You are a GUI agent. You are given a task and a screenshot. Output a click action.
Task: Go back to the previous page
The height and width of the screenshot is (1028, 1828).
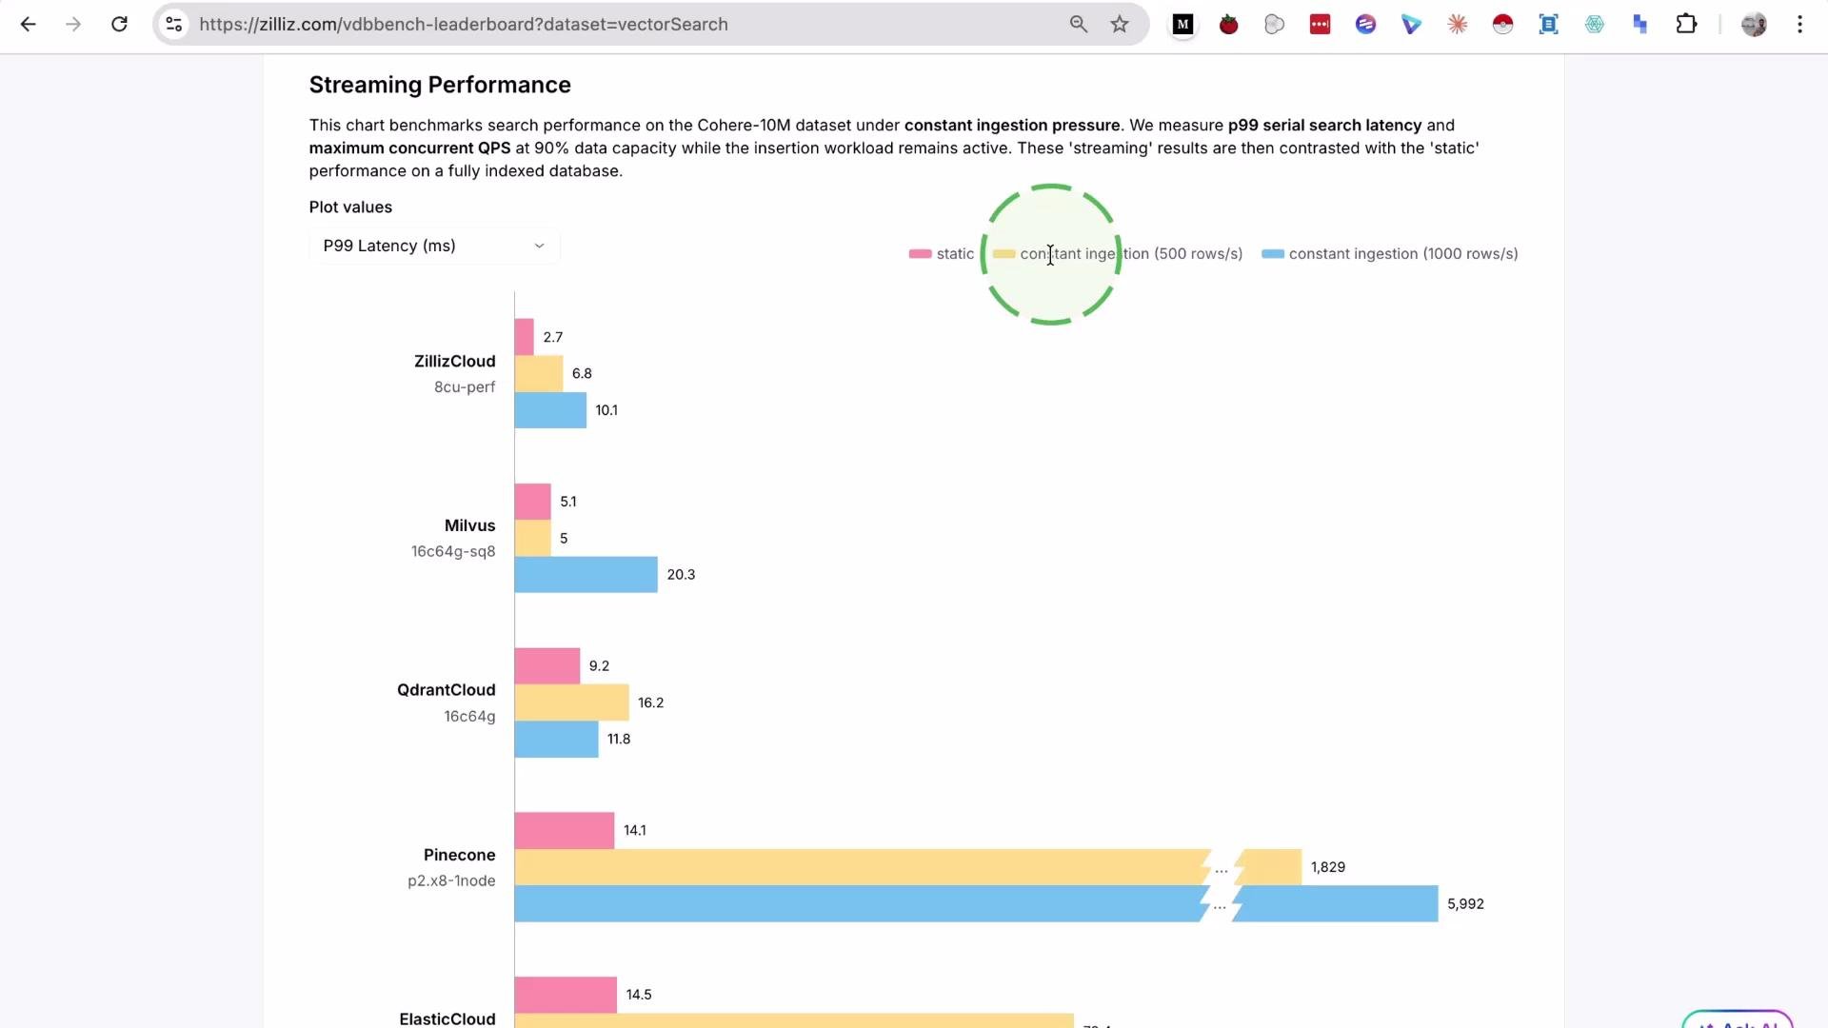(28, 25)
